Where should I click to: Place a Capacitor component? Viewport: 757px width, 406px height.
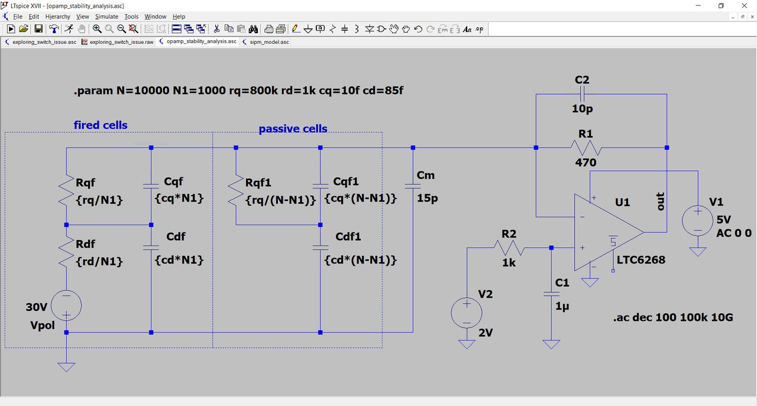click(x=345, y=29)
